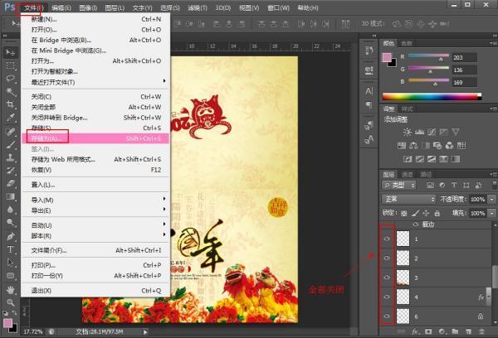The image size is (498, 338).
Task: Select the Move tool in the toolbar
Action: (11, 51)
